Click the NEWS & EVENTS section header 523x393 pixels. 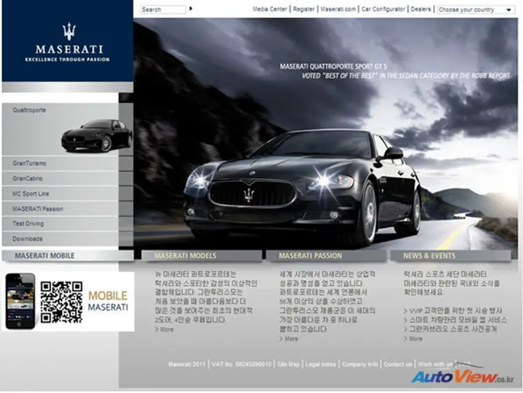[450, 255]
